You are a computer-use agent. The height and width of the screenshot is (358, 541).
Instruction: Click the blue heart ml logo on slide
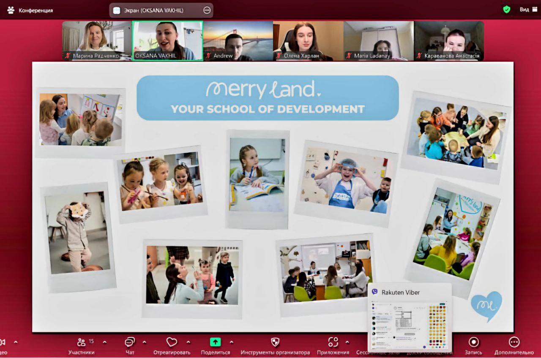tap(486, 306)
